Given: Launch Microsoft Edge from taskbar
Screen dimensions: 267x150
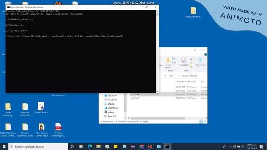Looking at the screenshot, I should [x=90, y=146].
